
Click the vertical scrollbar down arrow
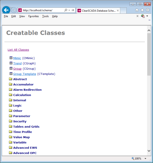tap(149, 151)
